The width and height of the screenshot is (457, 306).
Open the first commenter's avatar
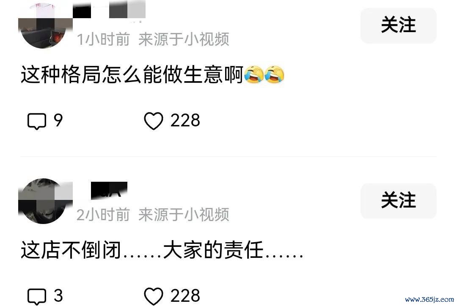(x=44, y=26)
